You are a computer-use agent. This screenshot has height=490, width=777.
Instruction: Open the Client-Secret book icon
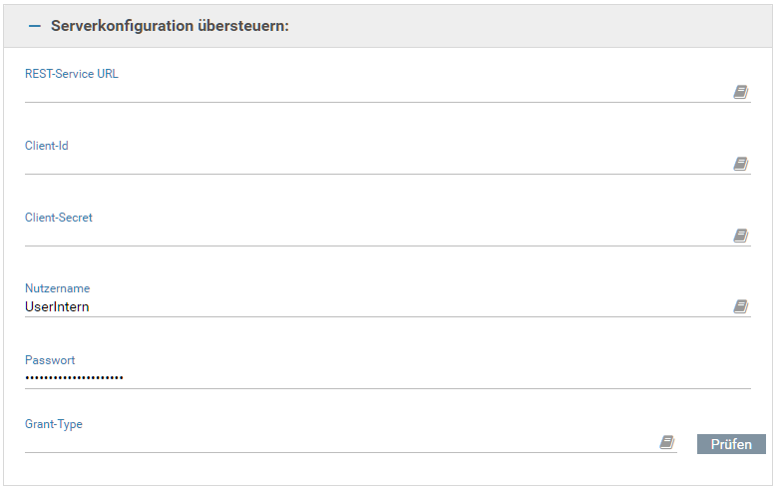[x=740, y=236]
